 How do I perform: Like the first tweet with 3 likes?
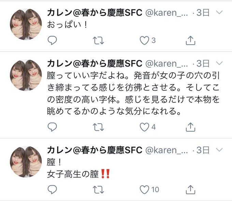pos(144,40)
